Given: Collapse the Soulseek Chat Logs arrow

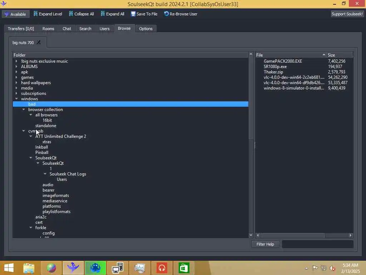Looking at the screenshot, I should pos(45,174).
